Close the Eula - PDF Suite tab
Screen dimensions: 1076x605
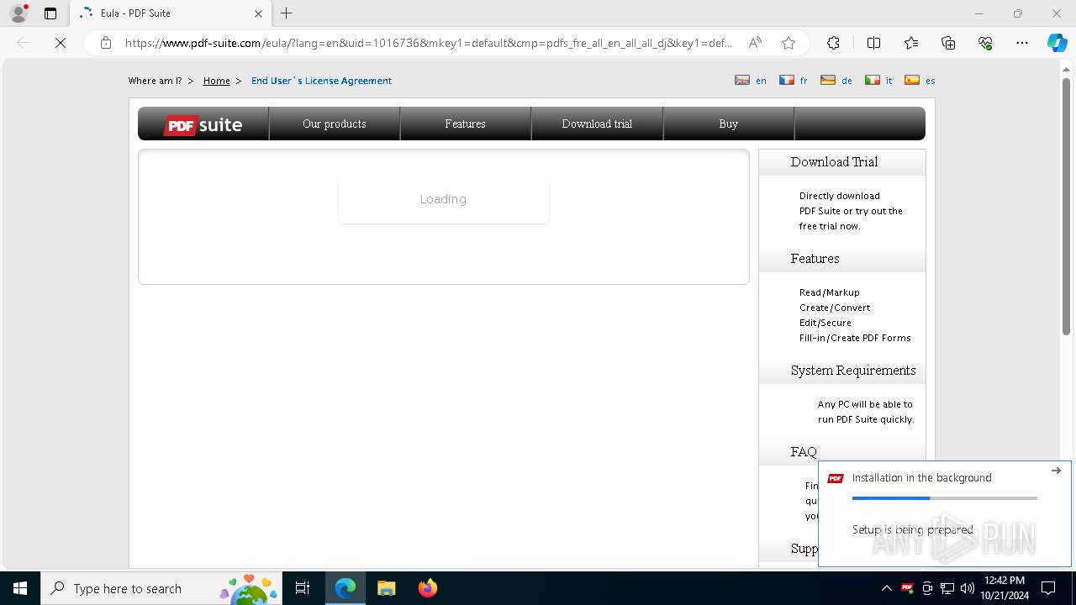pyautogui.click(x=258, y=13)
